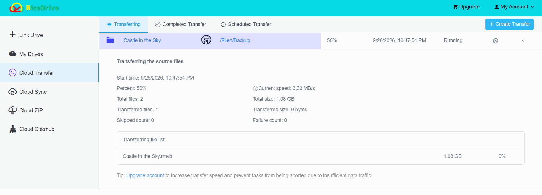Click the My Account person icon
Screen dimensions: 542x195
click(497, 7)
